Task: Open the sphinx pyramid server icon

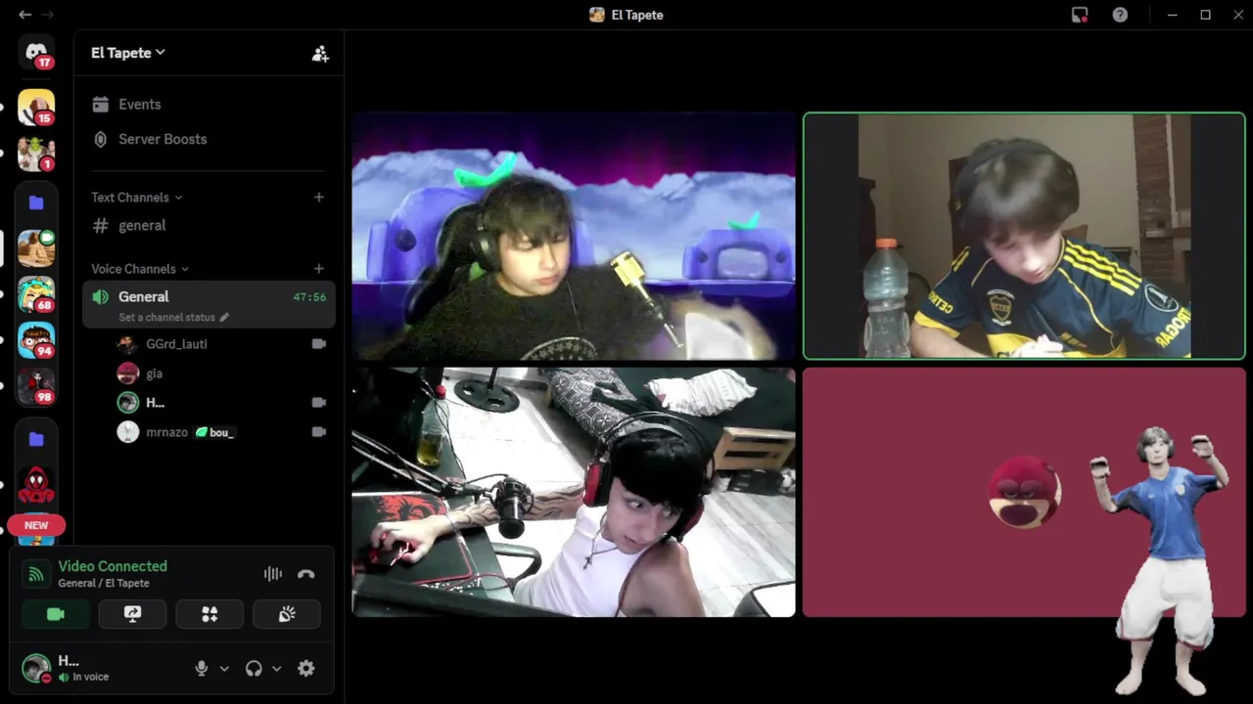Action: tap(36, 248)
